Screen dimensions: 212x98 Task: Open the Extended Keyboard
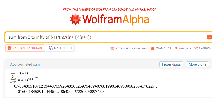pos(129,48)
